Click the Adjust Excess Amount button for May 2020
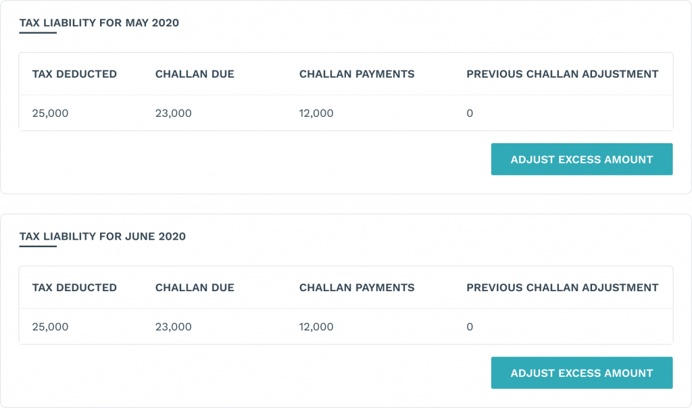Viewport: 692px width, 408px height. (581, 159)
